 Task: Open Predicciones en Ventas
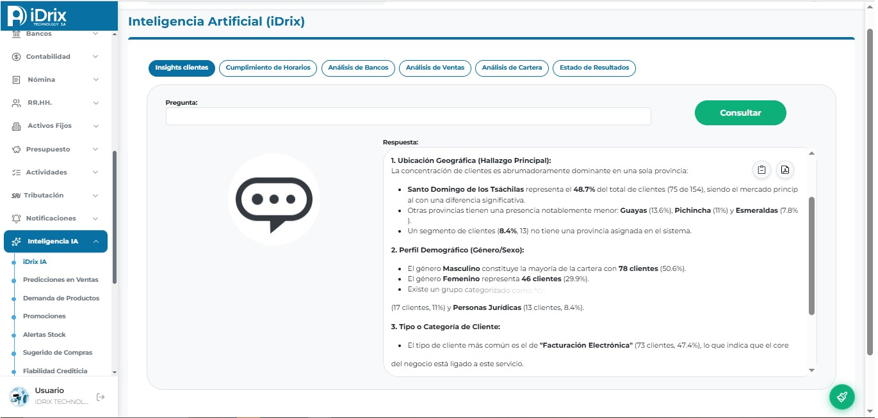click(61, 280)
